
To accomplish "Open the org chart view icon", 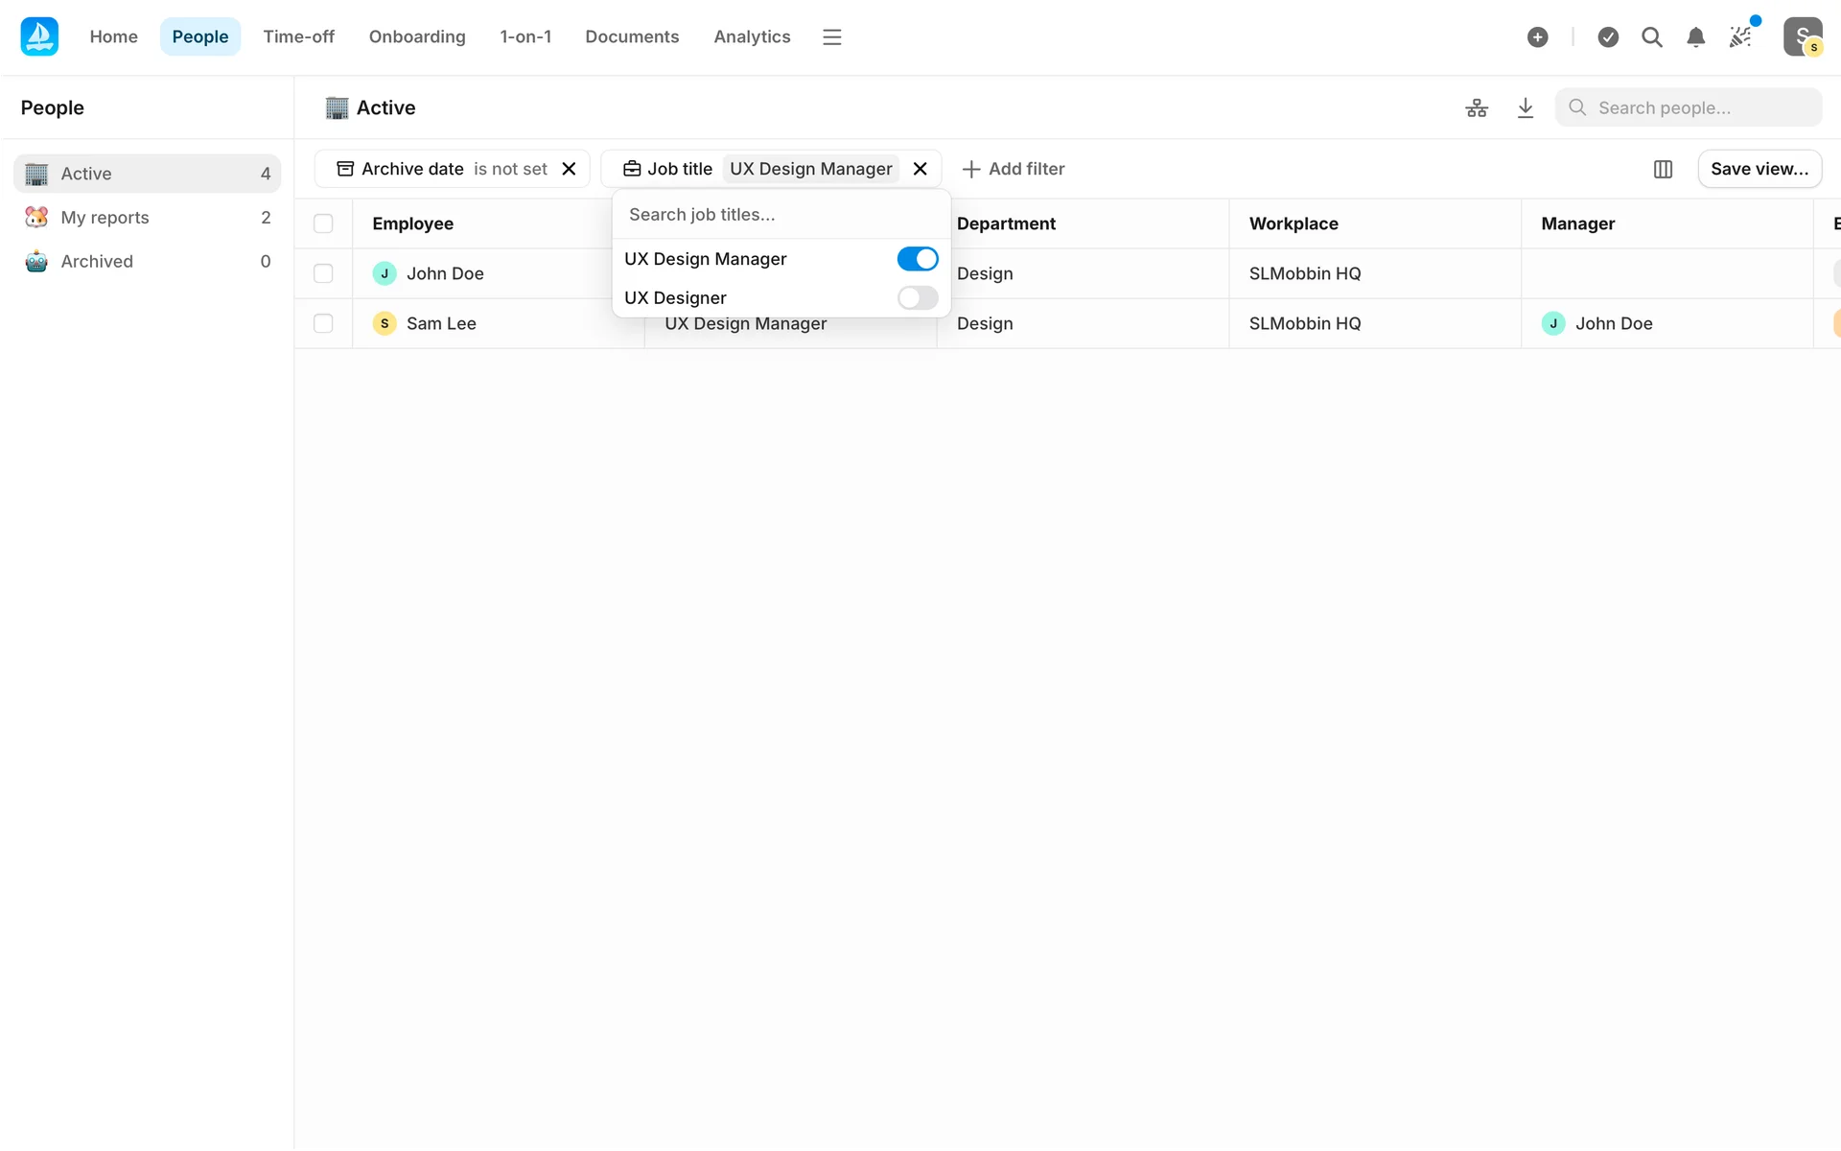I will pos(1477,108).
